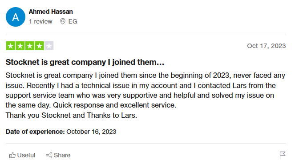Click review text line 'Thank you Stocknet'

pos(71,116)
